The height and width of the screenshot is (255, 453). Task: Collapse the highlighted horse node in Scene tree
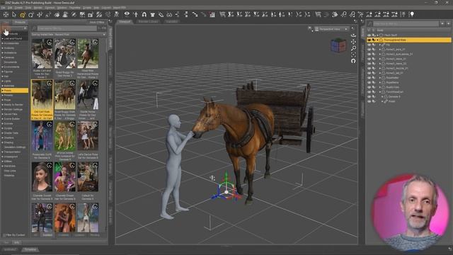pyautogui.click(x=377, y=40)
